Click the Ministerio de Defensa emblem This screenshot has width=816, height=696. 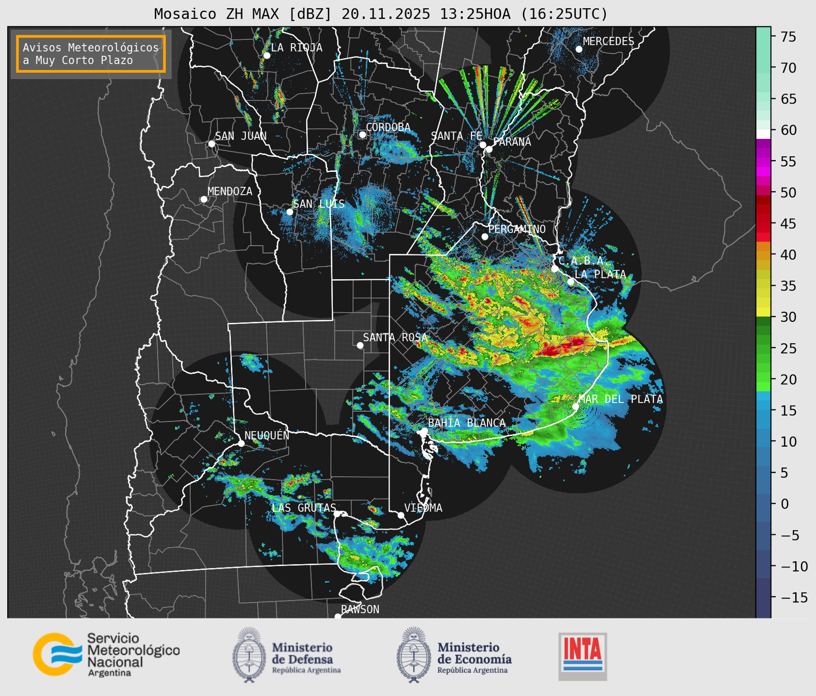tap(249, 655)
